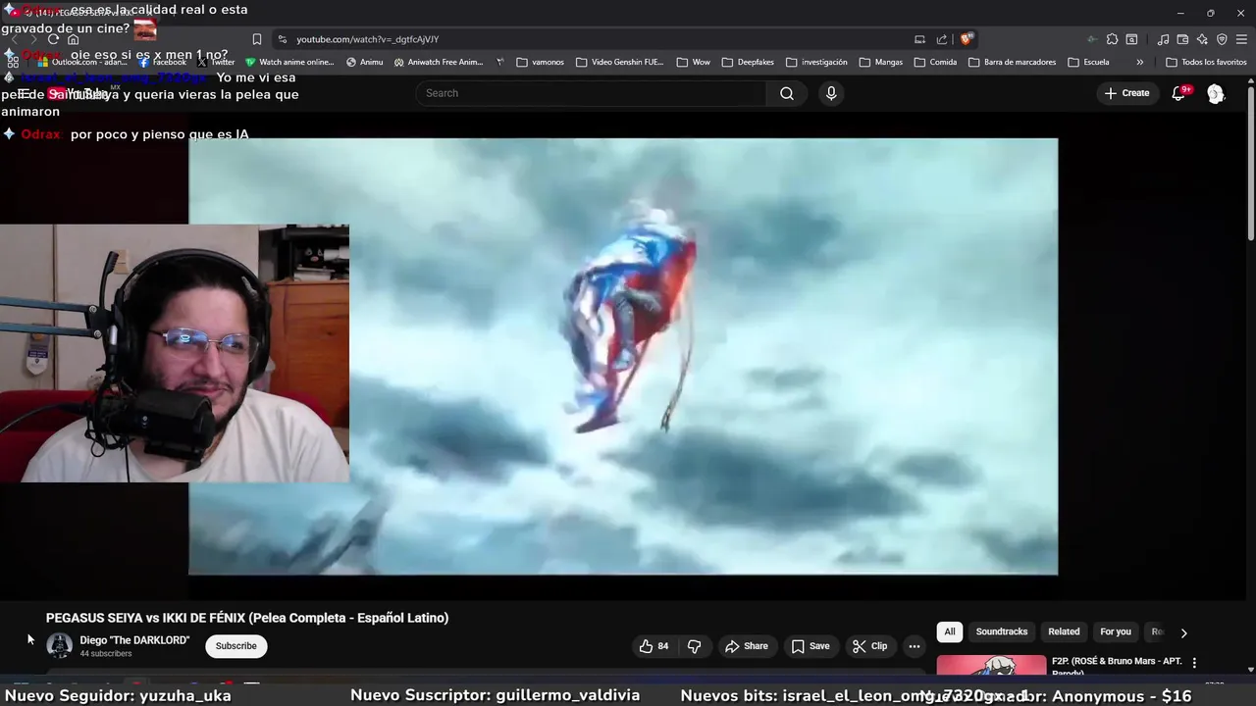Click the Clip scissors button
This screenshot has height=706, width=1256.
tap(870, 646)
